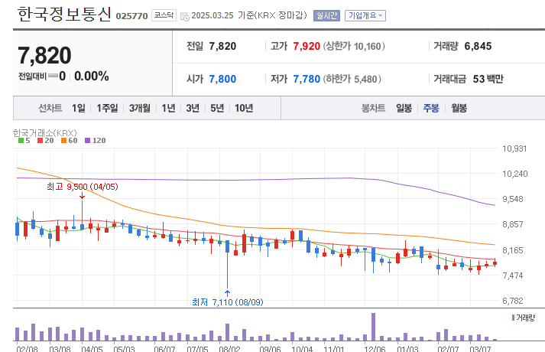Click the 코스닥 market badge

164,15
